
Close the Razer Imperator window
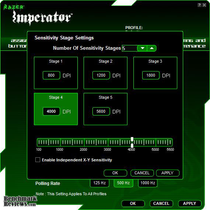pos(204,5)
